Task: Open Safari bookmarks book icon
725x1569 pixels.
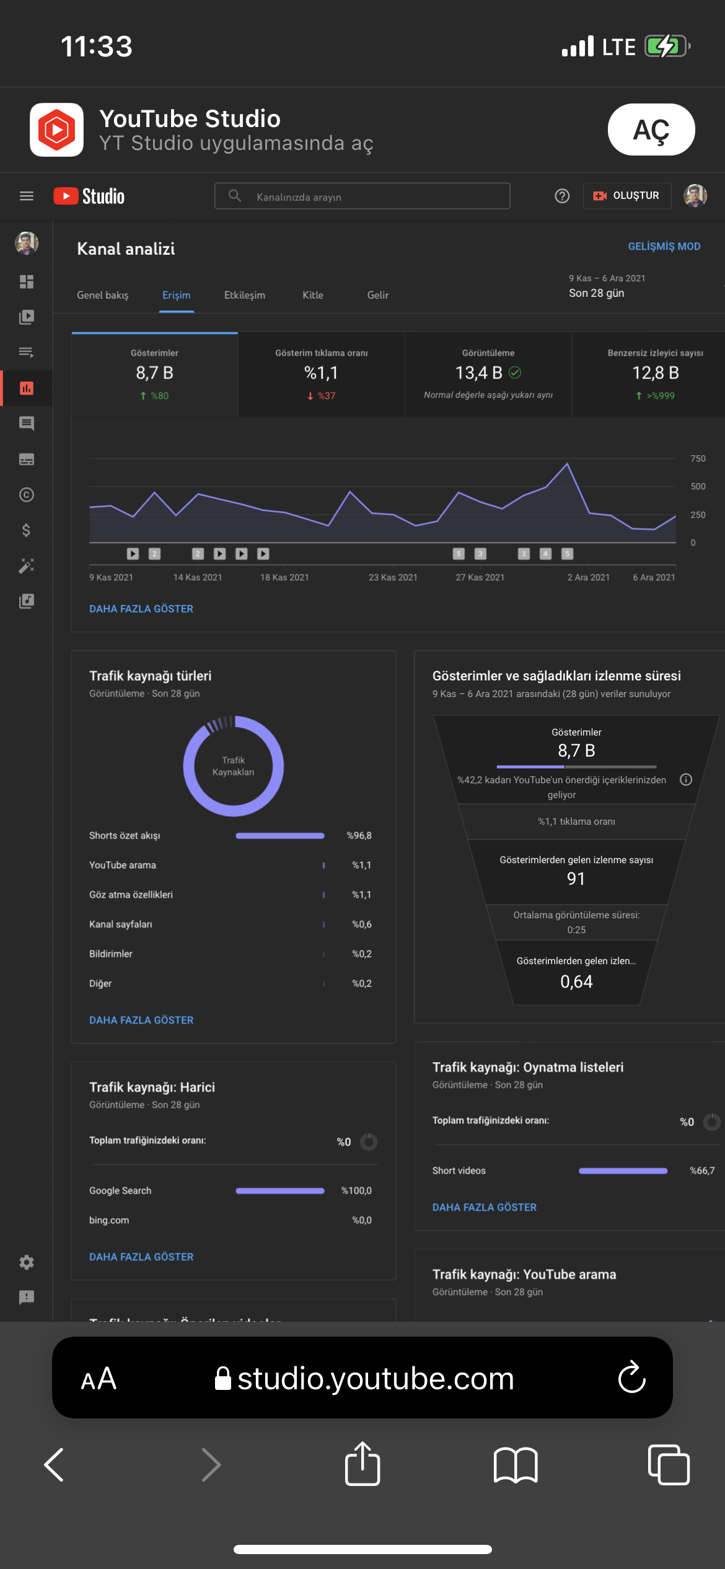Action: pyautogui.click(x=516, y=1465)
